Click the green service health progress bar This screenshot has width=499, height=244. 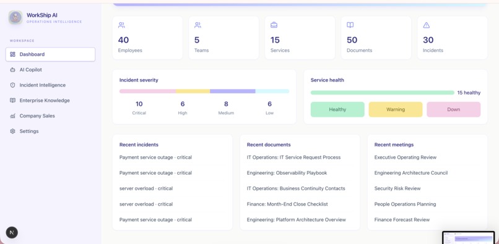(383, 93)
